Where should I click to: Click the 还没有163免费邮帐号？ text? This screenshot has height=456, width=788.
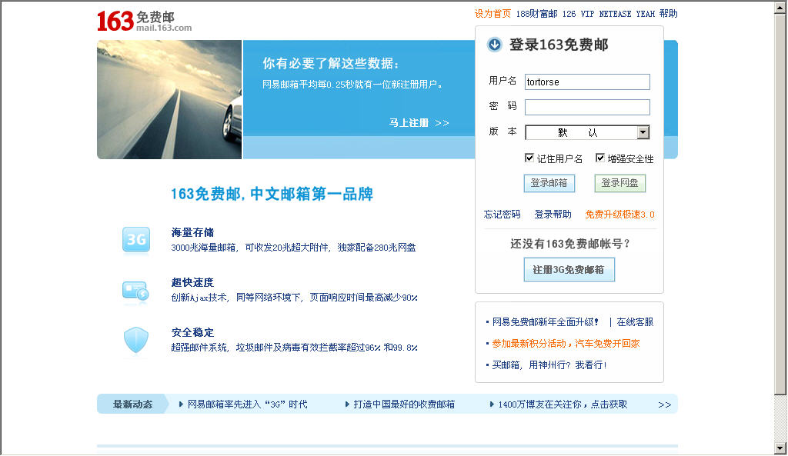[570, 244]
